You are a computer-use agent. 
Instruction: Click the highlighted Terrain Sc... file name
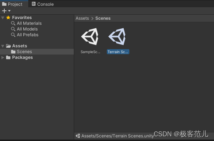point(118,52)
